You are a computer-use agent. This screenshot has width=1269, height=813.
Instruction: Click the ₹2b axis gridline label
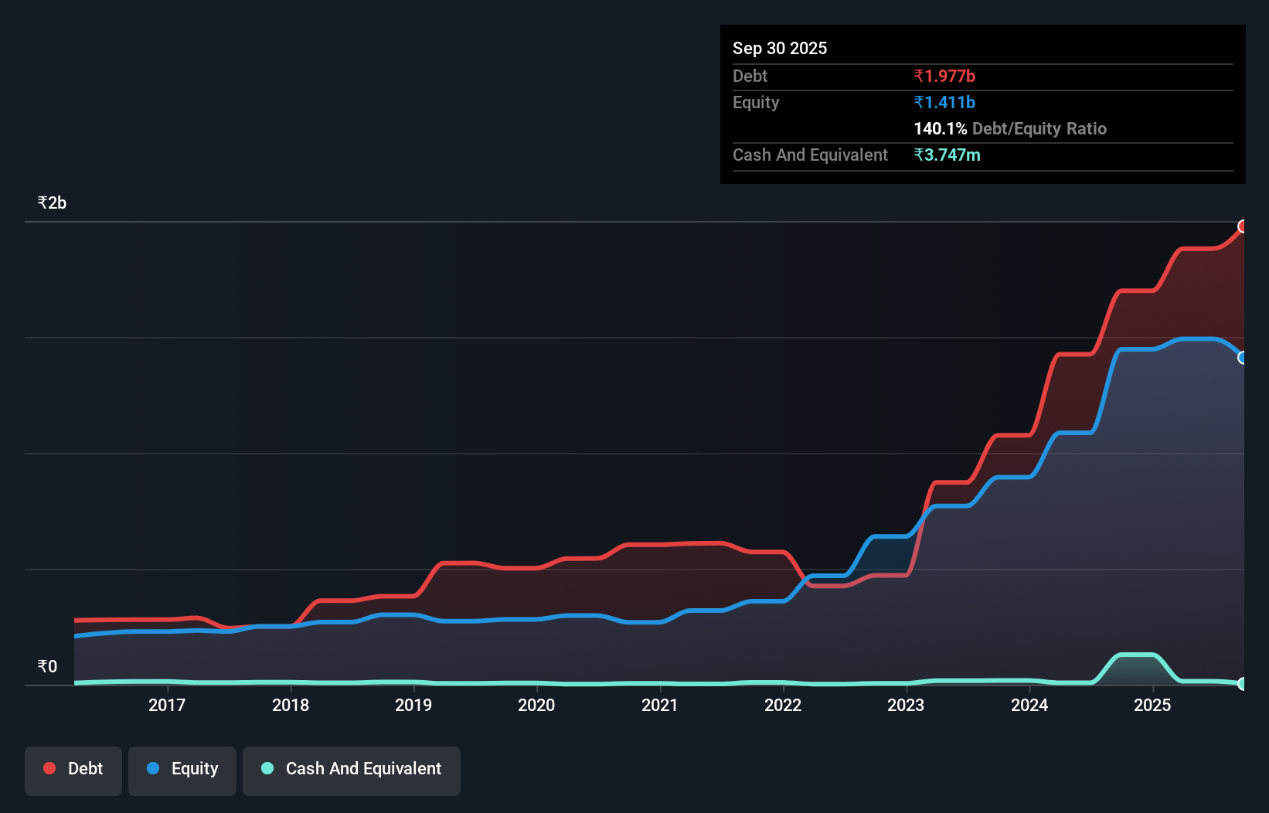click(51, 202)
